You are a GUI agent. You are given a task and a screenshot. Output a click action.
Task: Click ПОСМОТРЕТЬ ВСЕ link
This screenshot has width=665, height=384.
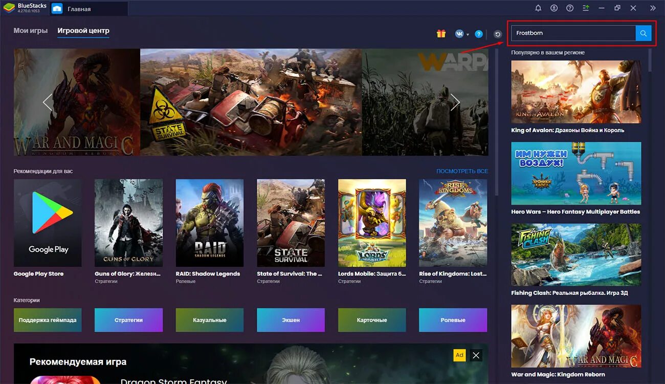(x=462, y=171)
